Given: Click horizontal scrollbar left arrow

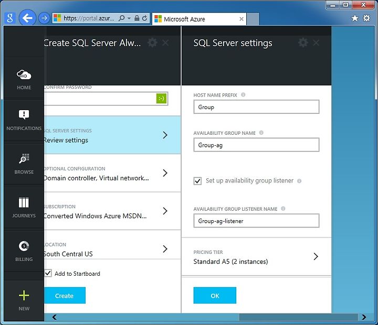Looking at the screenshot, I should [55, 317].
